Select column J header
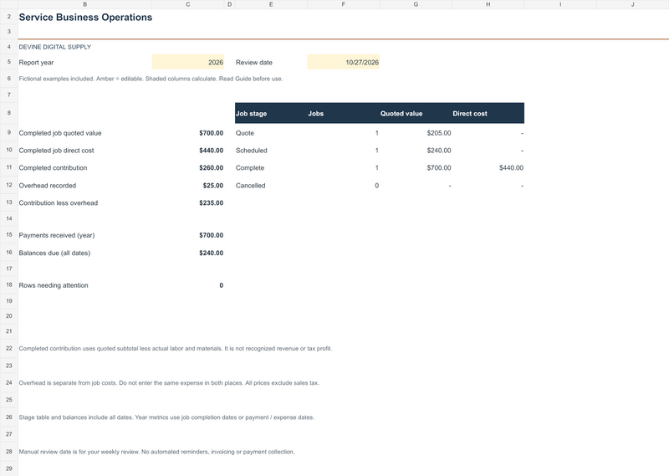 [x=633, y=4]
